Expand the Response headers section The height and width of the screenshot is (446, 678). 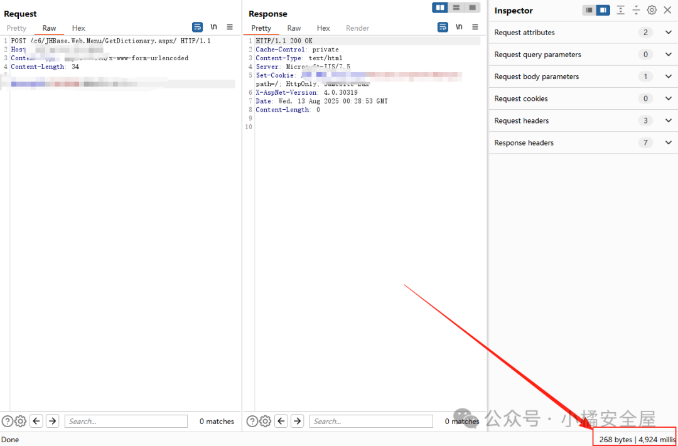[x=667, y=143]
